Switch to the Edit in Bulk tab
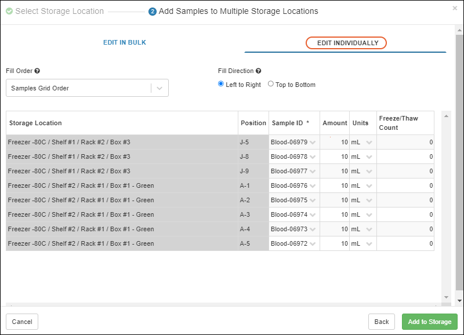 coord(125,42)
